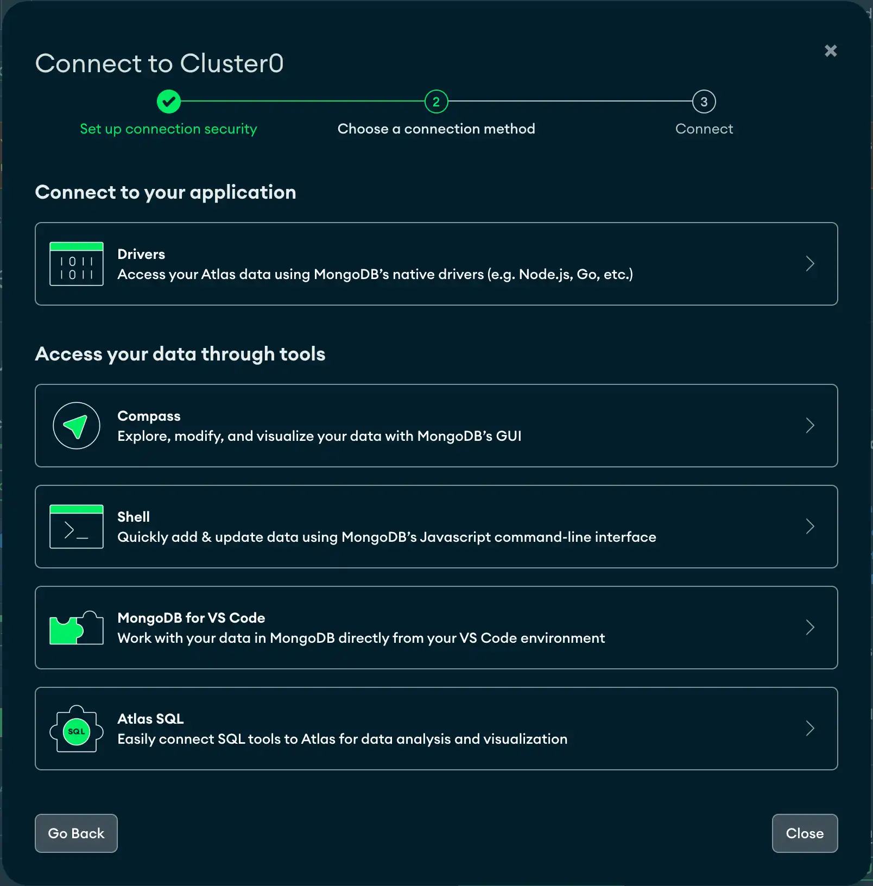The width and height of the screenshot is (873, 886).
Task: Click the Atlas SQL badge icon
Action: click(x=76, y=729)
